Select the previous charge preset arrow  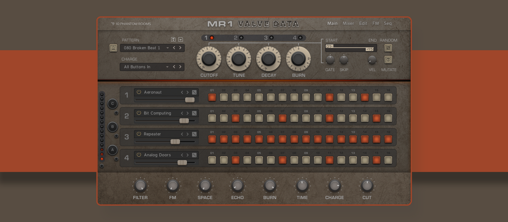tap(174, 67)
